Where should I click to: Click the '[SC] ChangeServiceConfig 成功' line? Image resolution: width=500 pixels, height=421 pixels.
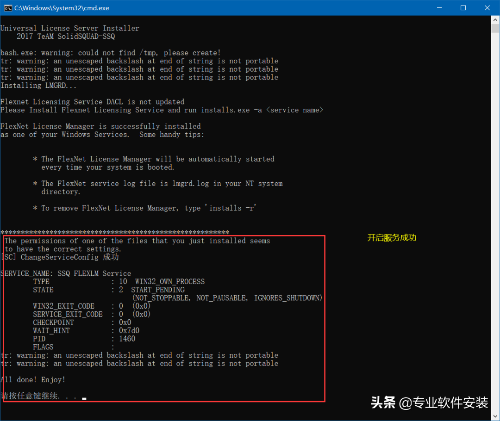point(60,257)
